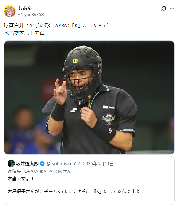Open quoted author 坂井遼太郎's name

pos(27,164)
